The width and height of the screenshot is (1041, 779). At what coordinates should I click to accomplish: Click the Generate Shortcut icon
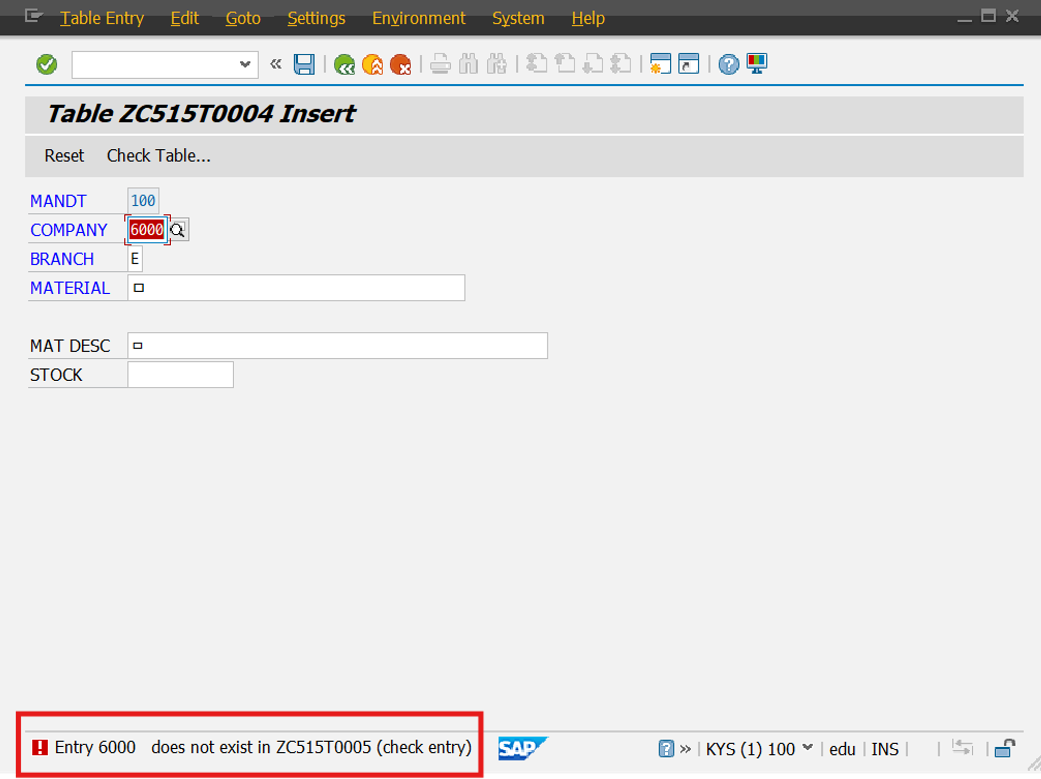689,65
